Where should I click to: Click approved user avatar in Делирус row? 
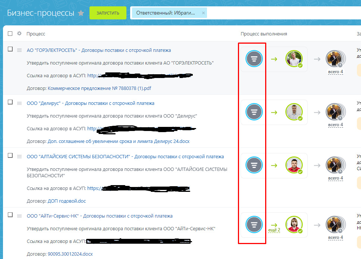pyautogui.click(x=294, y=112)
